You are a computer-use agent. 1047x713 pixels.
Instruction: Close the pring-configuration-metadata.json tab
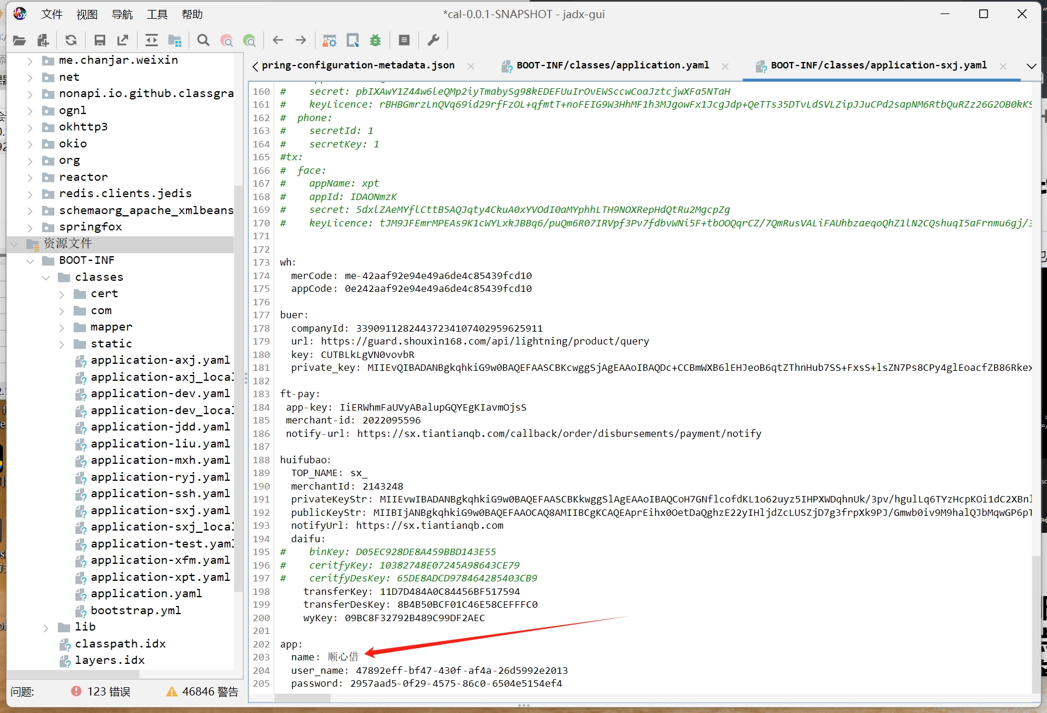point(471,66)
